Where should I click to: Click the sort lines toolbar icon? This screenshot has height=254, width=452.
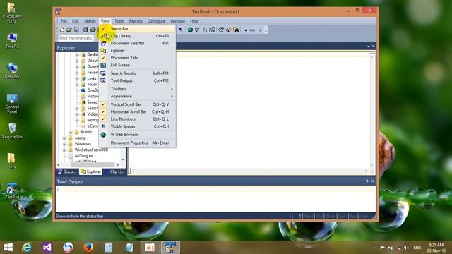click(x=205, y=30)
